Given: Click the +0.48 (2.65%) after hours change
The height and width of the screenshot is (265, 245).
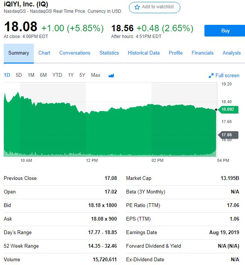Looking at the screenshot, I should coord(165,28).
